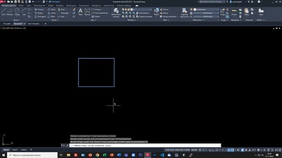Click the Udostępnij share button
282x158 pixels.
[x=54, y=2]
